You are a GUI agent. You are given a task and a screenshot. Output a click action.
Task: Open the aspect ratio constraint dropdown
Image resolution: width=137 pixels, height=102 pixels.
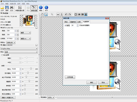click(x=11, y=42)
